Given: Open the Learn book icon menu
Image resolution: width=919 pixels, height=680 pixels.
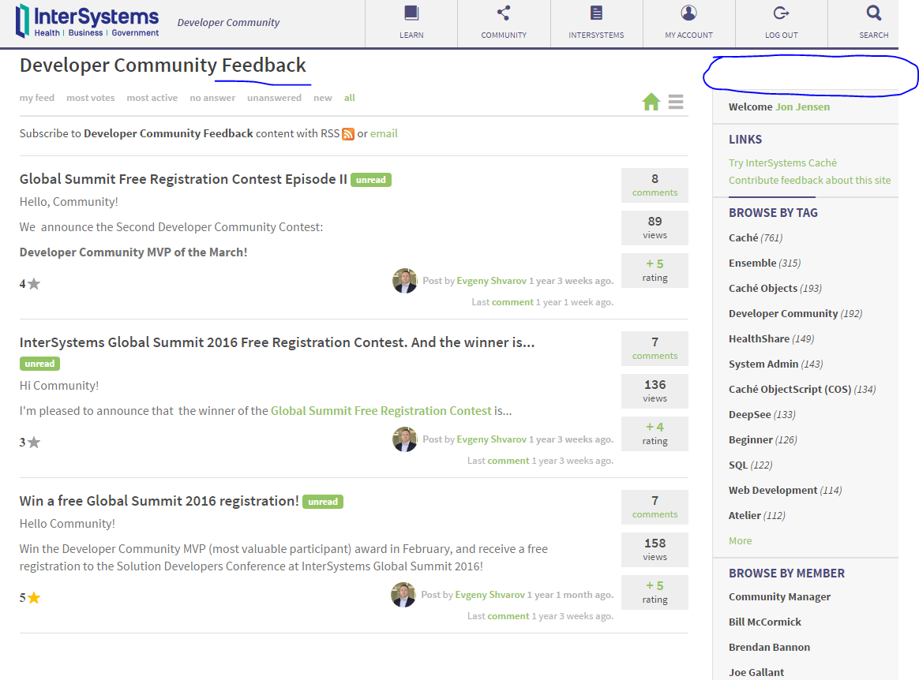Looking at the screenshot, I should [x=411, y=13].
